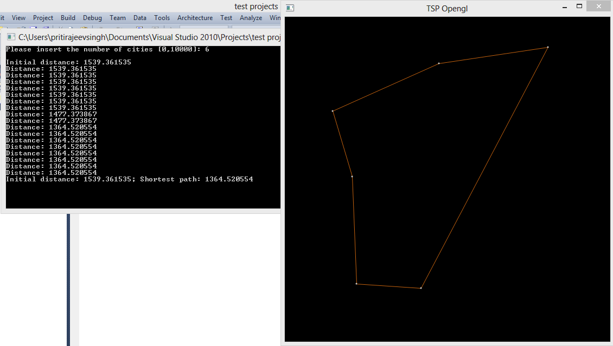Click 'Shortest path: 1364.520554' text
The height and width of the screenshot is (346, 613).
(x=196, y=179)
